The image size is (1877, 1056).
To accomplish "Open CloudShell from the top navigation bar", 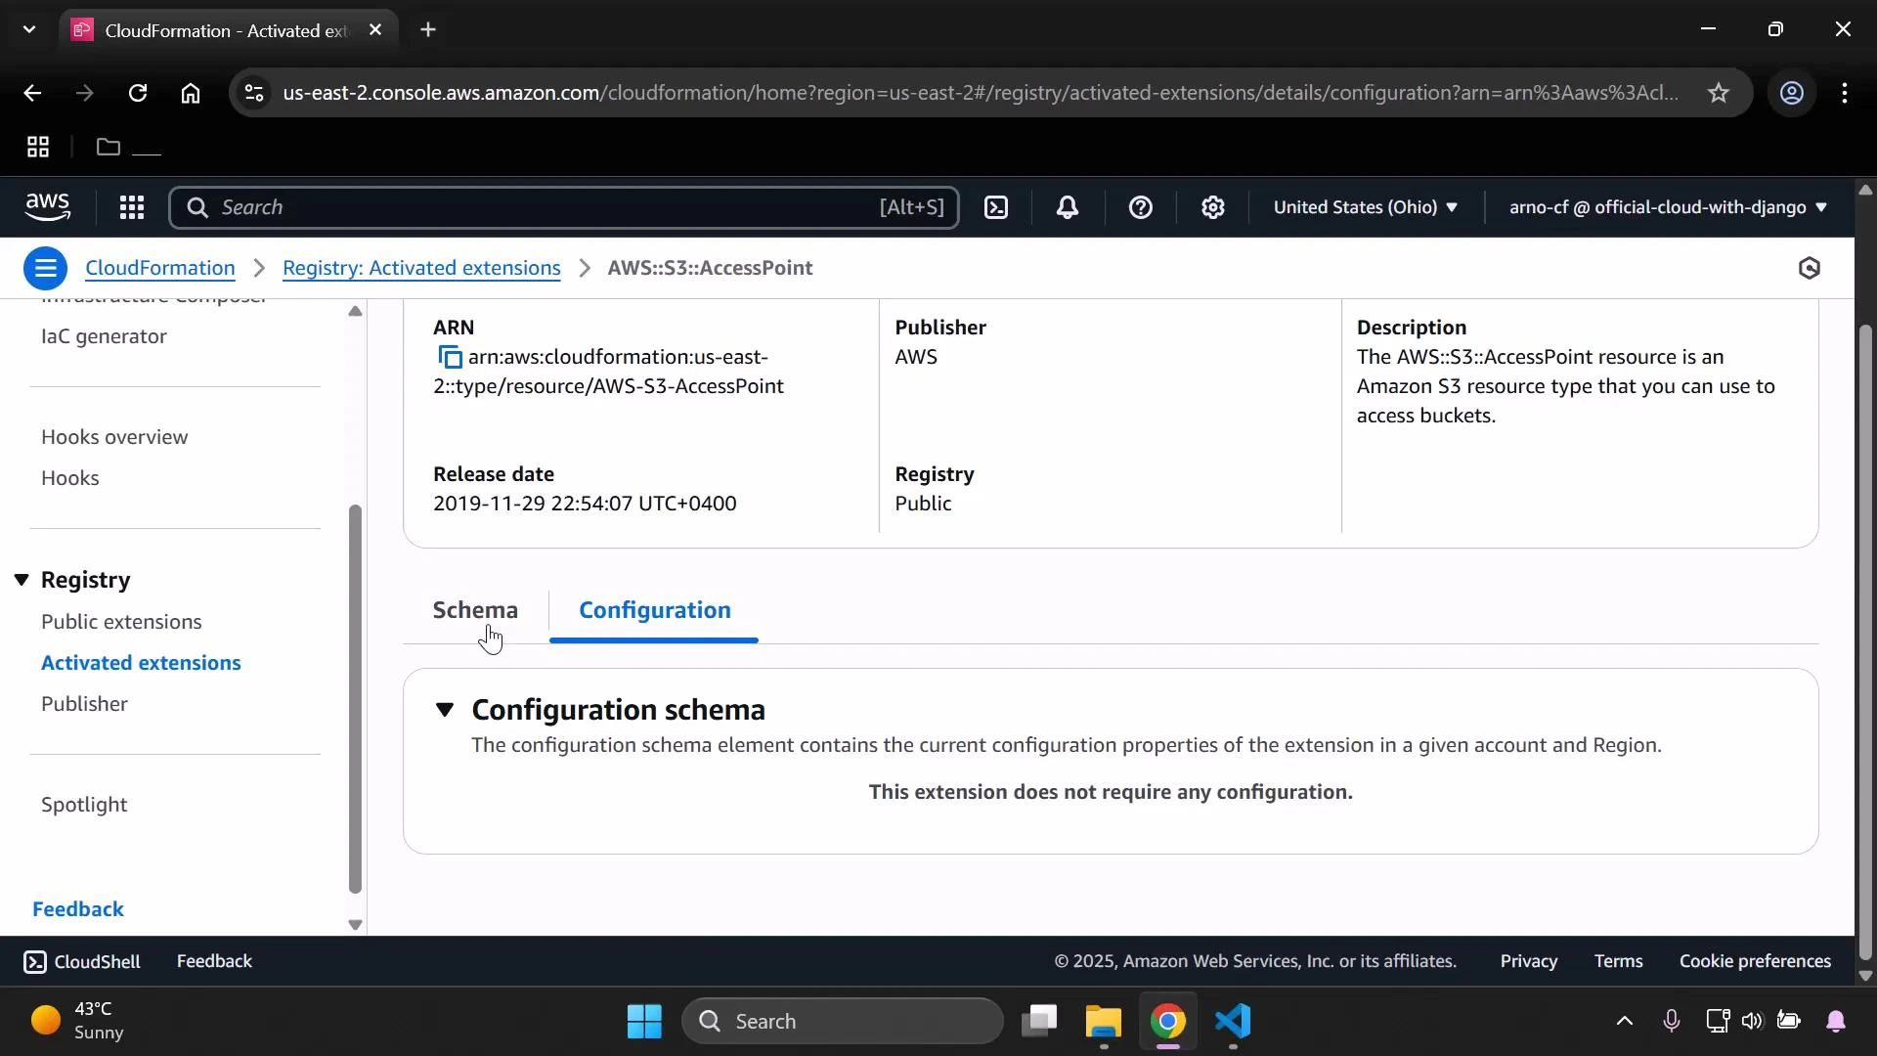I will point(996,207).
